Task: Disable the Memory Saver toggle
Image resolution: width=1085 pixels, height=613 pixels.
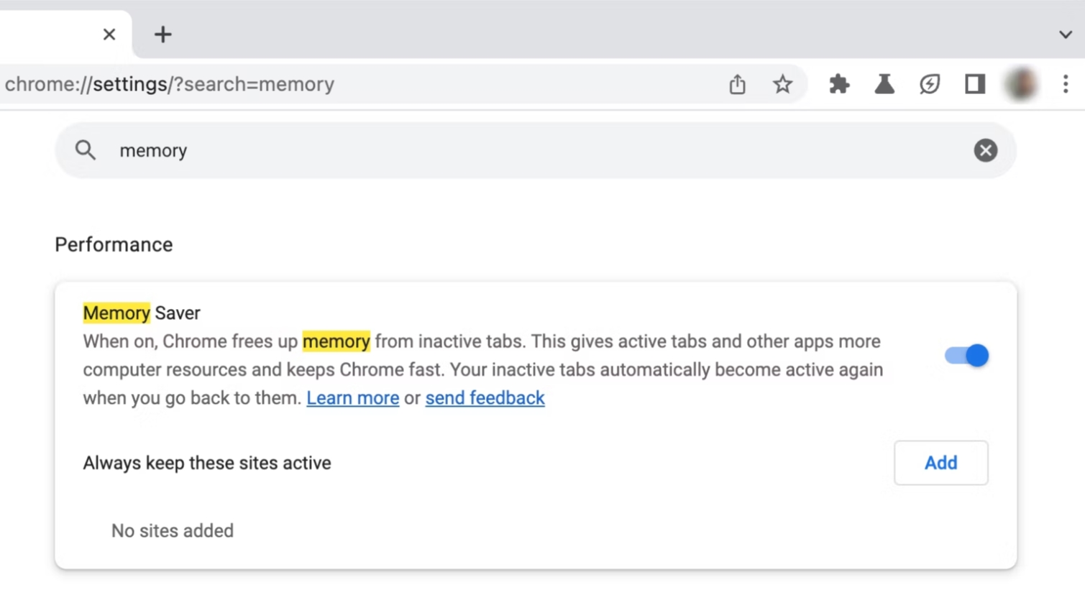Action: coord(966,355)
